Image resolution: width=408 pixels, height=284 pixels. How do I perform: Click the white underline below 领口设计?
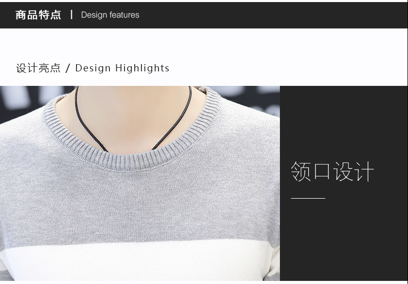[308, 198]
